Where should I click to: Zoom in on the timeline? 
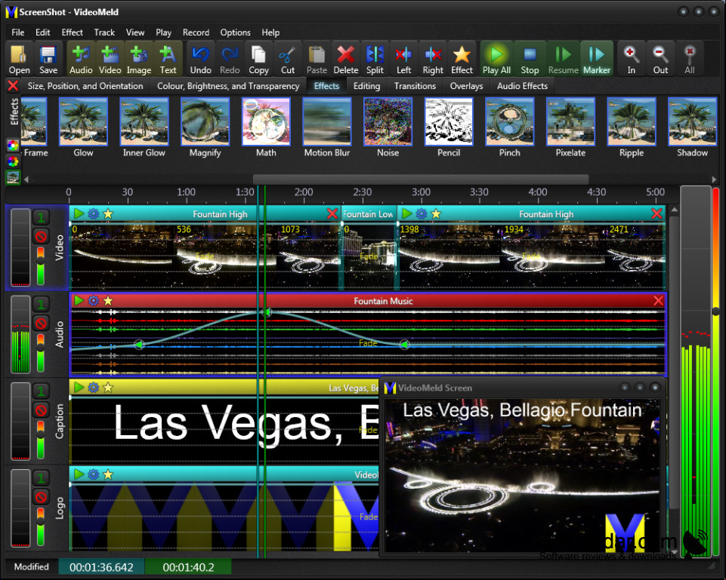coord(631,59)
